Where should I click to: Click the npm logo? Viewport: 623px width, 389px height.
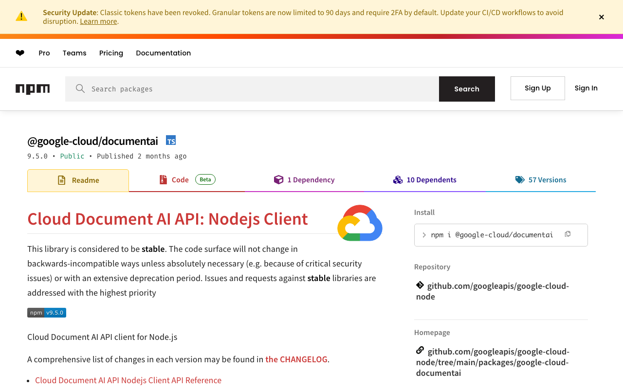pyautogui.click(x=33, y=89)
